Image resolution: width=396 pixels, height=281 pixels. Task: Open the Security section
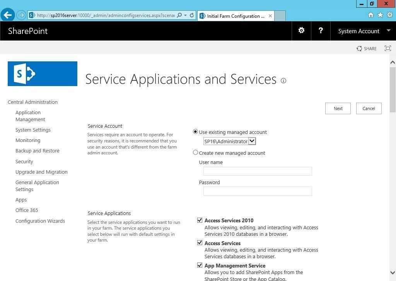[x=24, y=162]
